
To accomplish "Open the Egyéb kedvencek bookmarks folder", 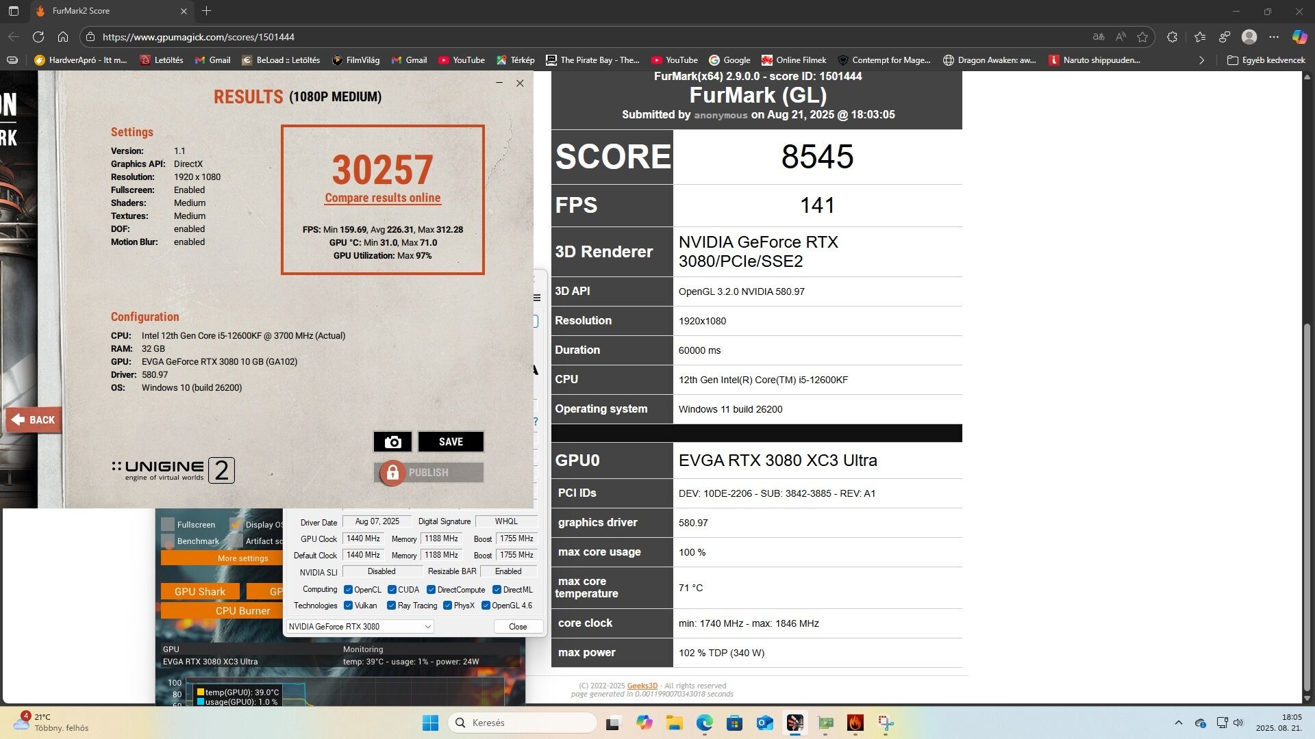I will 1266,60.
